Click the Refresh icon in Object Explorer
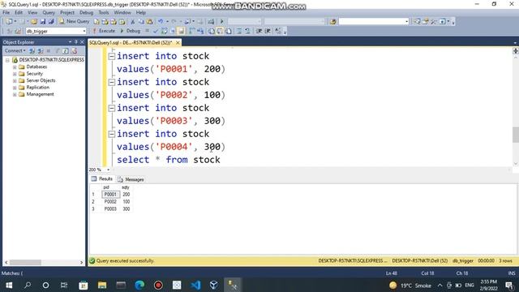This screenshot has height=292, width=519. click(66, 50)
